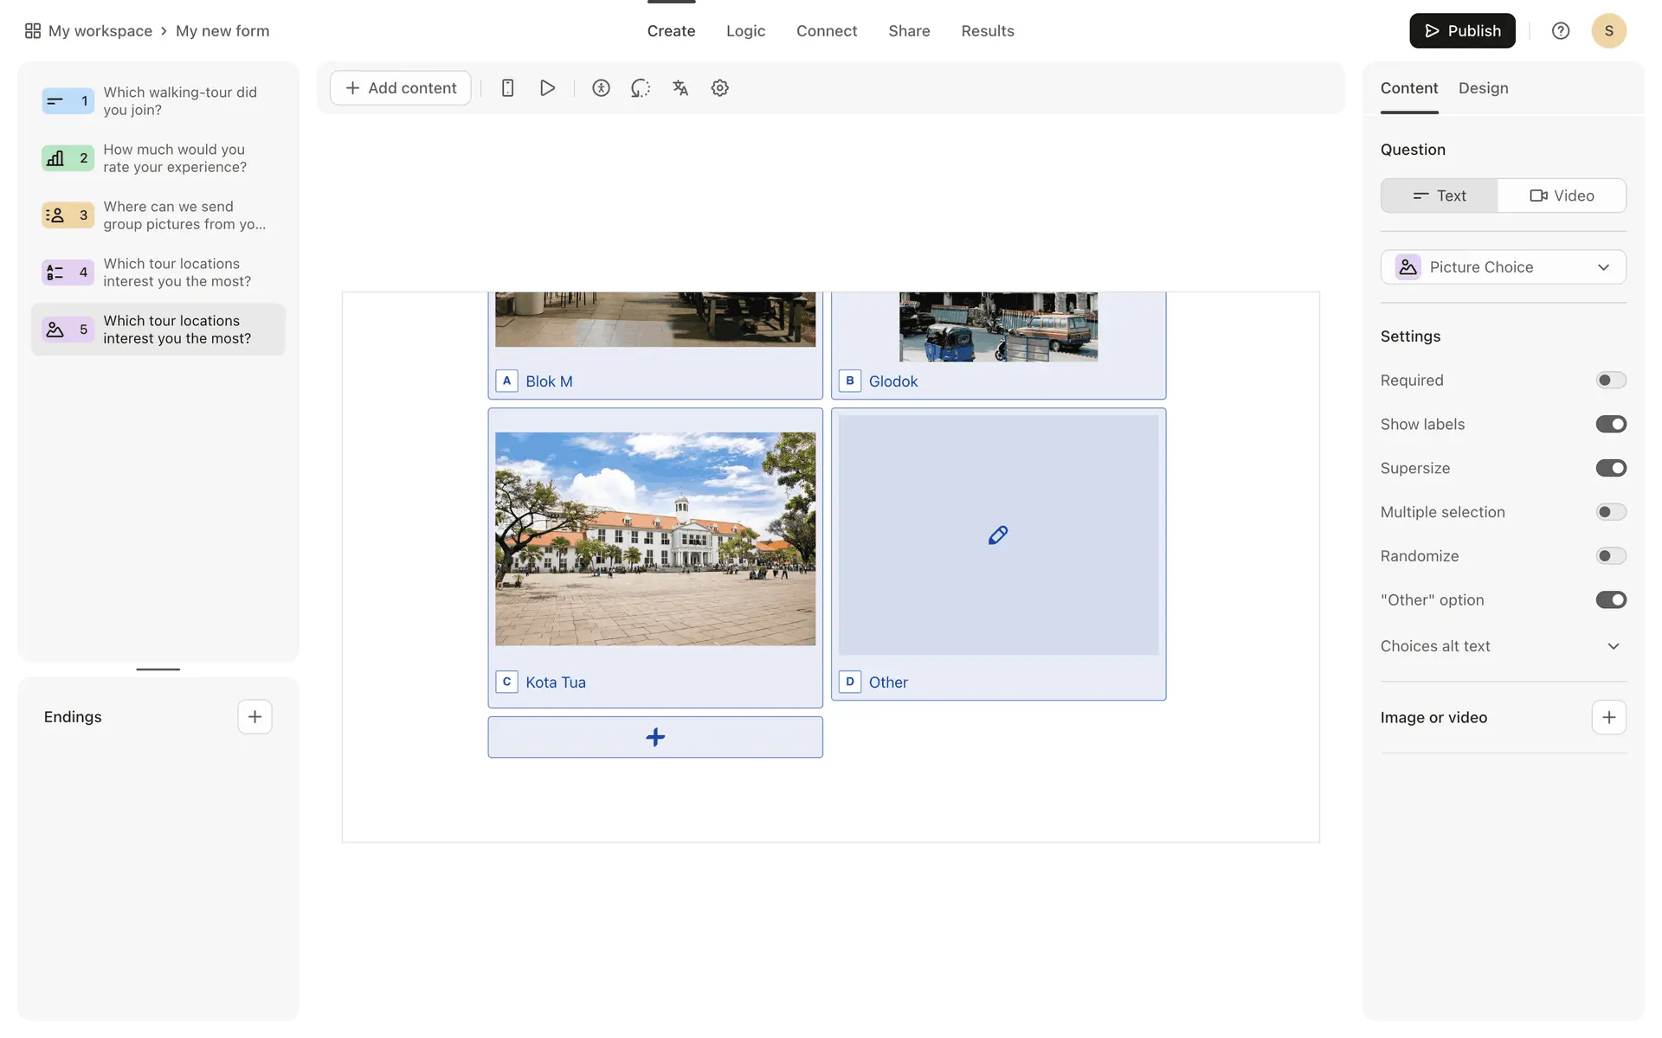This screenshot has height=1038, width=1662.
Task: Click the Publish button
Action: [x=1461, y=31]
